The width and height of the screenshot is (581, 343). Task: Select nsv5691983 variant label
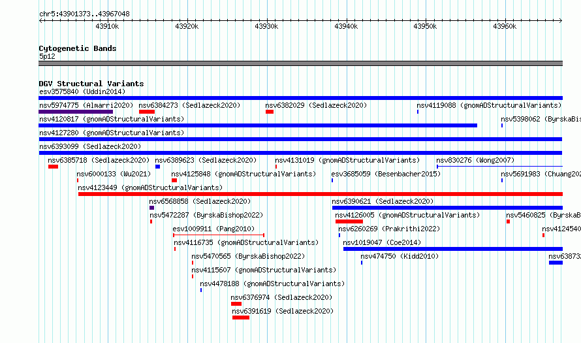541,174
